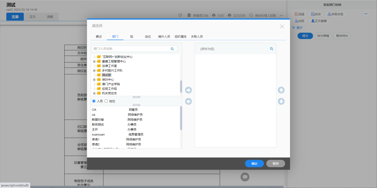Click the folder icon of 巡视工作组
Viewport: 377px width, 188px height.
click(x=99, y=89)
